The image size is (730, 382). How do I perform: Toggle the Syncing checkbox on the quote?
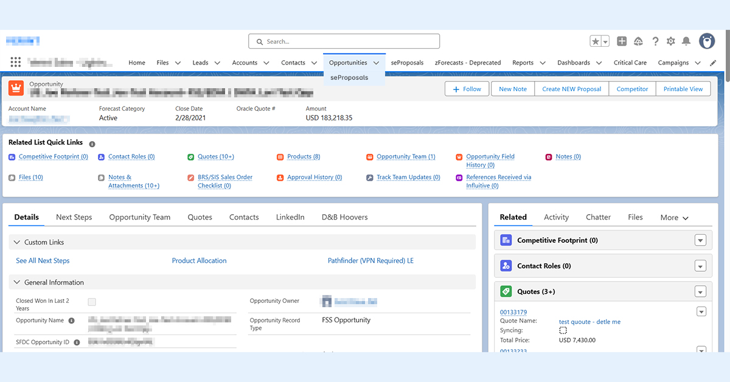[x=563, y=330]
